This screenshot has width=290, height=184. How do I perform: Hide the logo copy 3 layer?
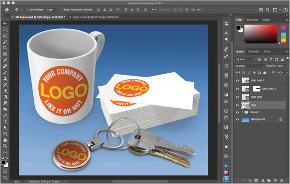coord(237,89)
